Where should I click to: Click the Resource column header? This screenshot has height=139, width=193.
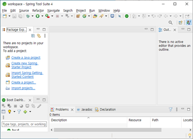(x=139, y=120)
